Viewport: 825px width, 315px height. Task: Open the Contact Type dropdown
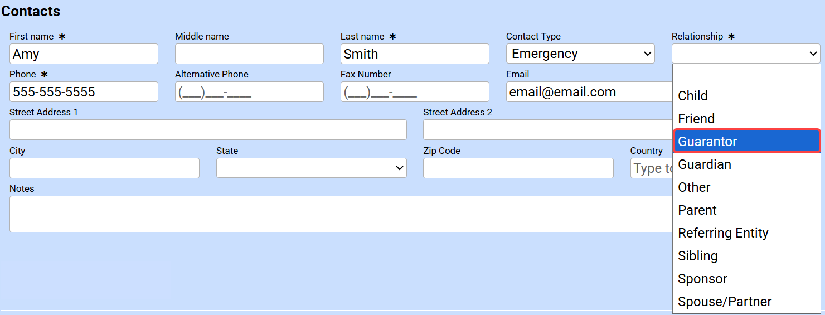(x=580, y=54)
